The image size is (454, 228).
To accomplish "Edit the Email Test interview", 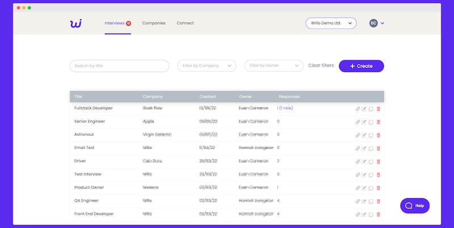I will coord(364,149).
